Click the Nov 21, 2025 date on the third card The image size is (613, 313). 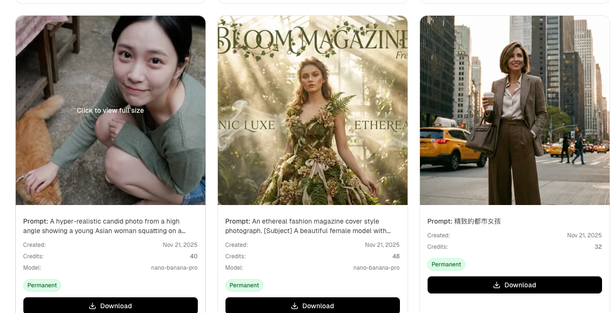coord(584,235)
